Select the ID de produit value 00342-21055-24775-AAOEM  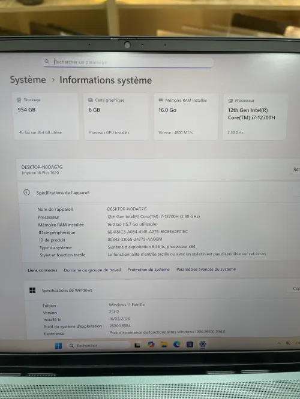[x=135, y=239]
